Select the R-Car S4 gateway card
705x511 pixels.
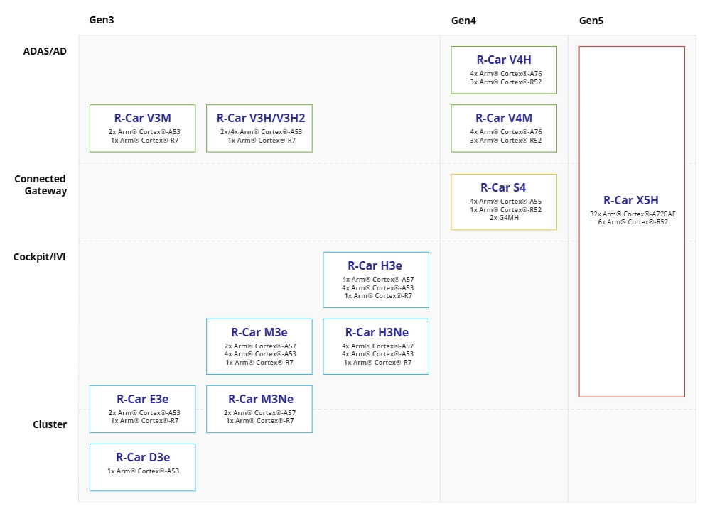coord(504,202)
